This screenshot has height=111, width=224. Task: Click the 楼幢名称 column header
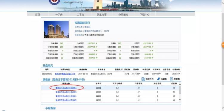pyautogui.click(x=66, y=83)
